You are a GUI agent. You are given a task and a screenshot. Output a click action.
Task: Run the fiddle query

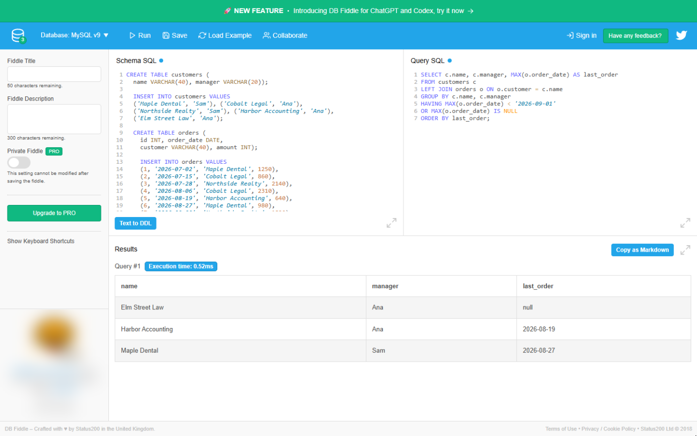tap(140, 36)
